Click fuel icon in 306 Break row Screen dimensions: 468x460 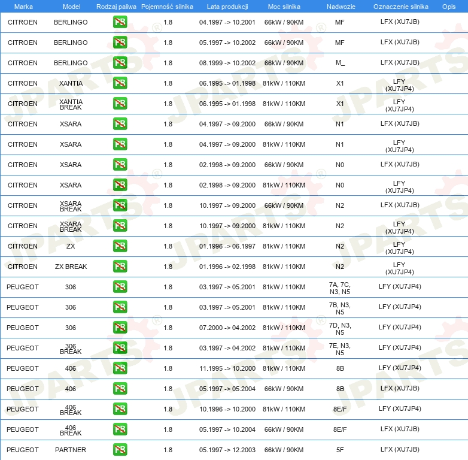tap(120, 347)
